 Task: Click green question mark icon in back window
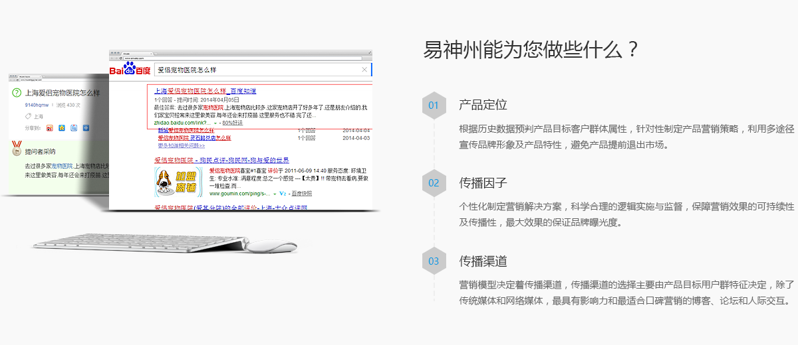pyautogui.click(x=17, y=93)
